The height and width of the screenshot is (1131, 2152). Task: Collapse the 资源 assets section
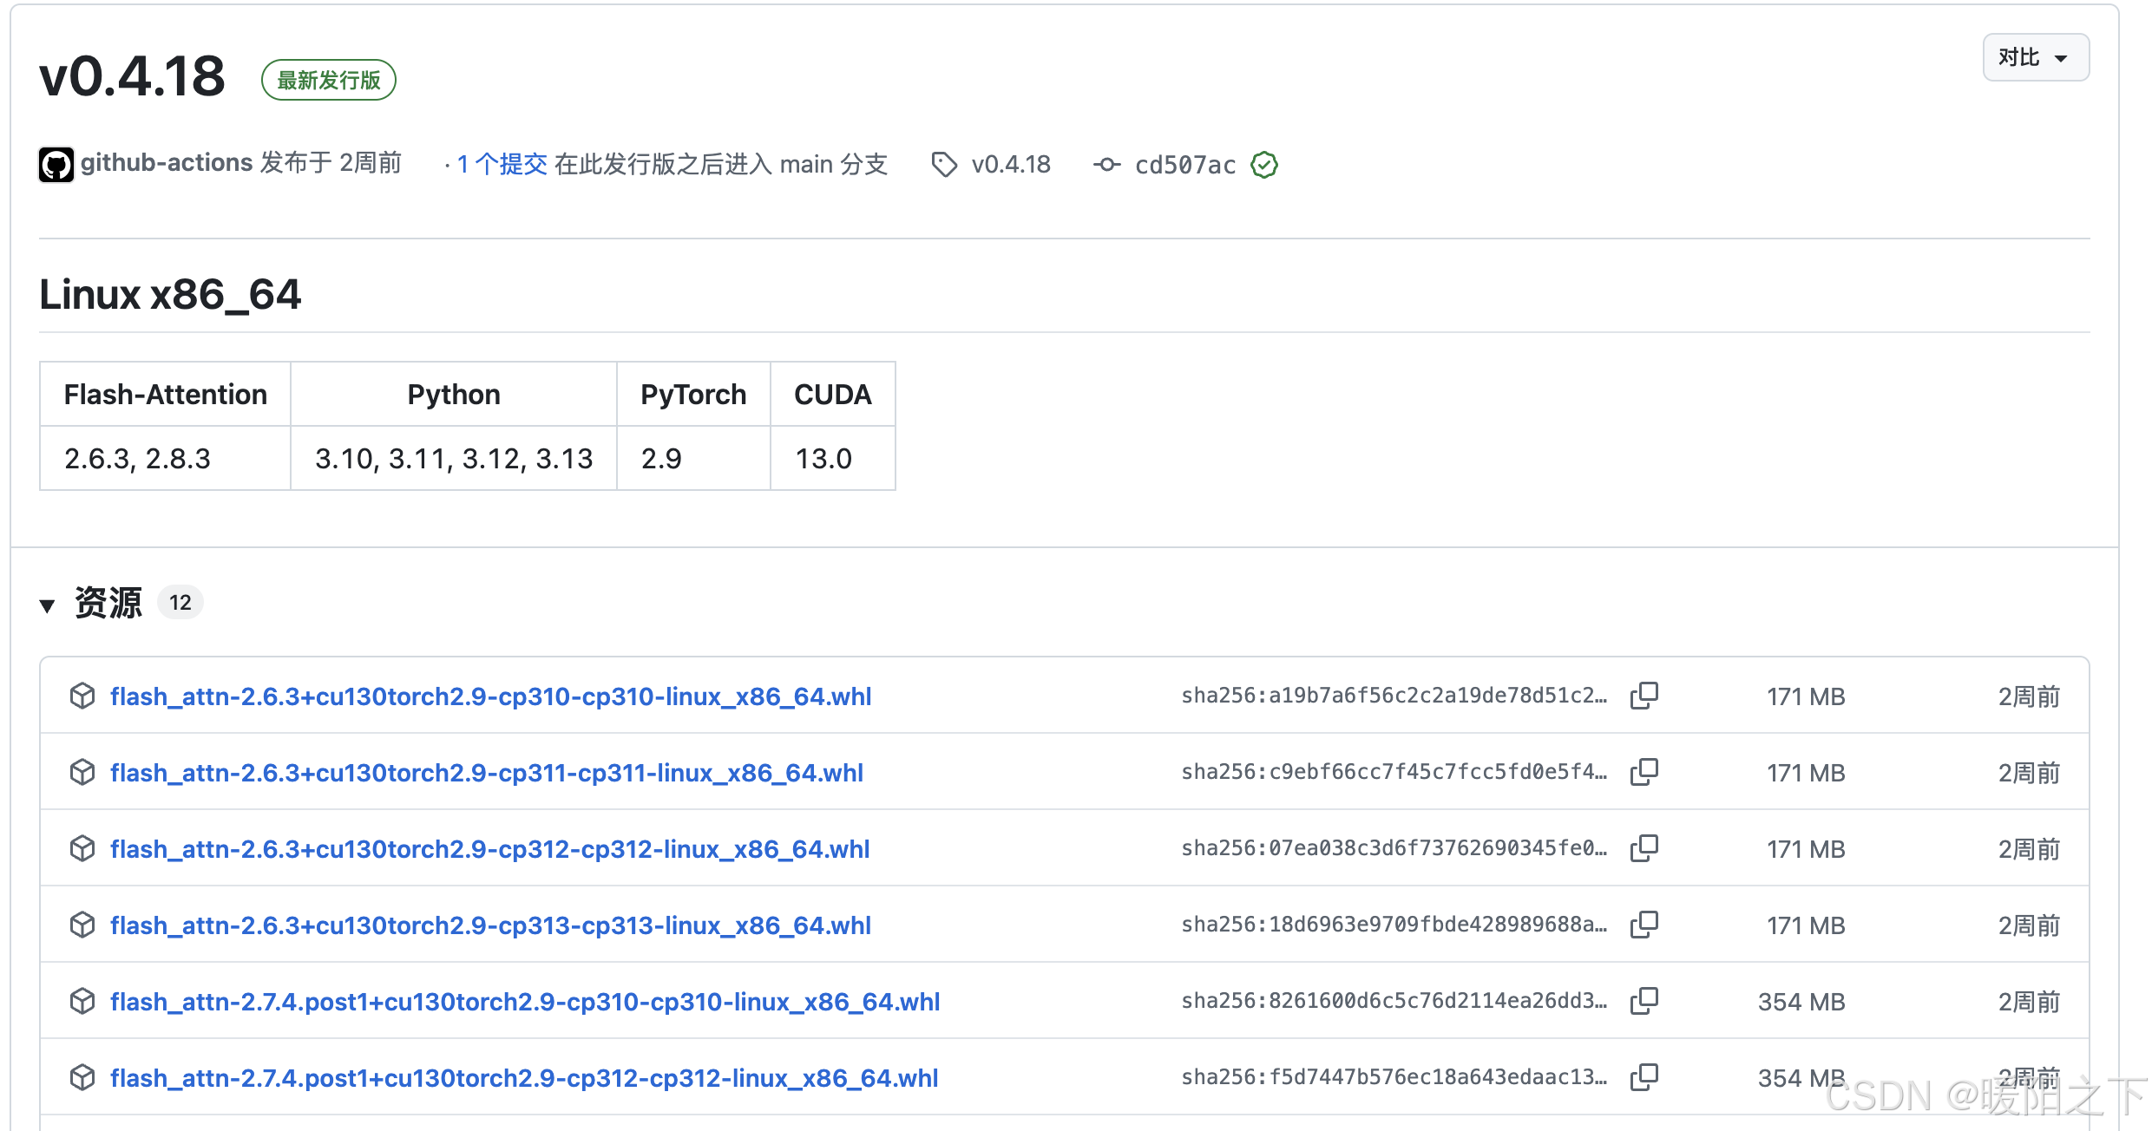[x=48, y=605]
